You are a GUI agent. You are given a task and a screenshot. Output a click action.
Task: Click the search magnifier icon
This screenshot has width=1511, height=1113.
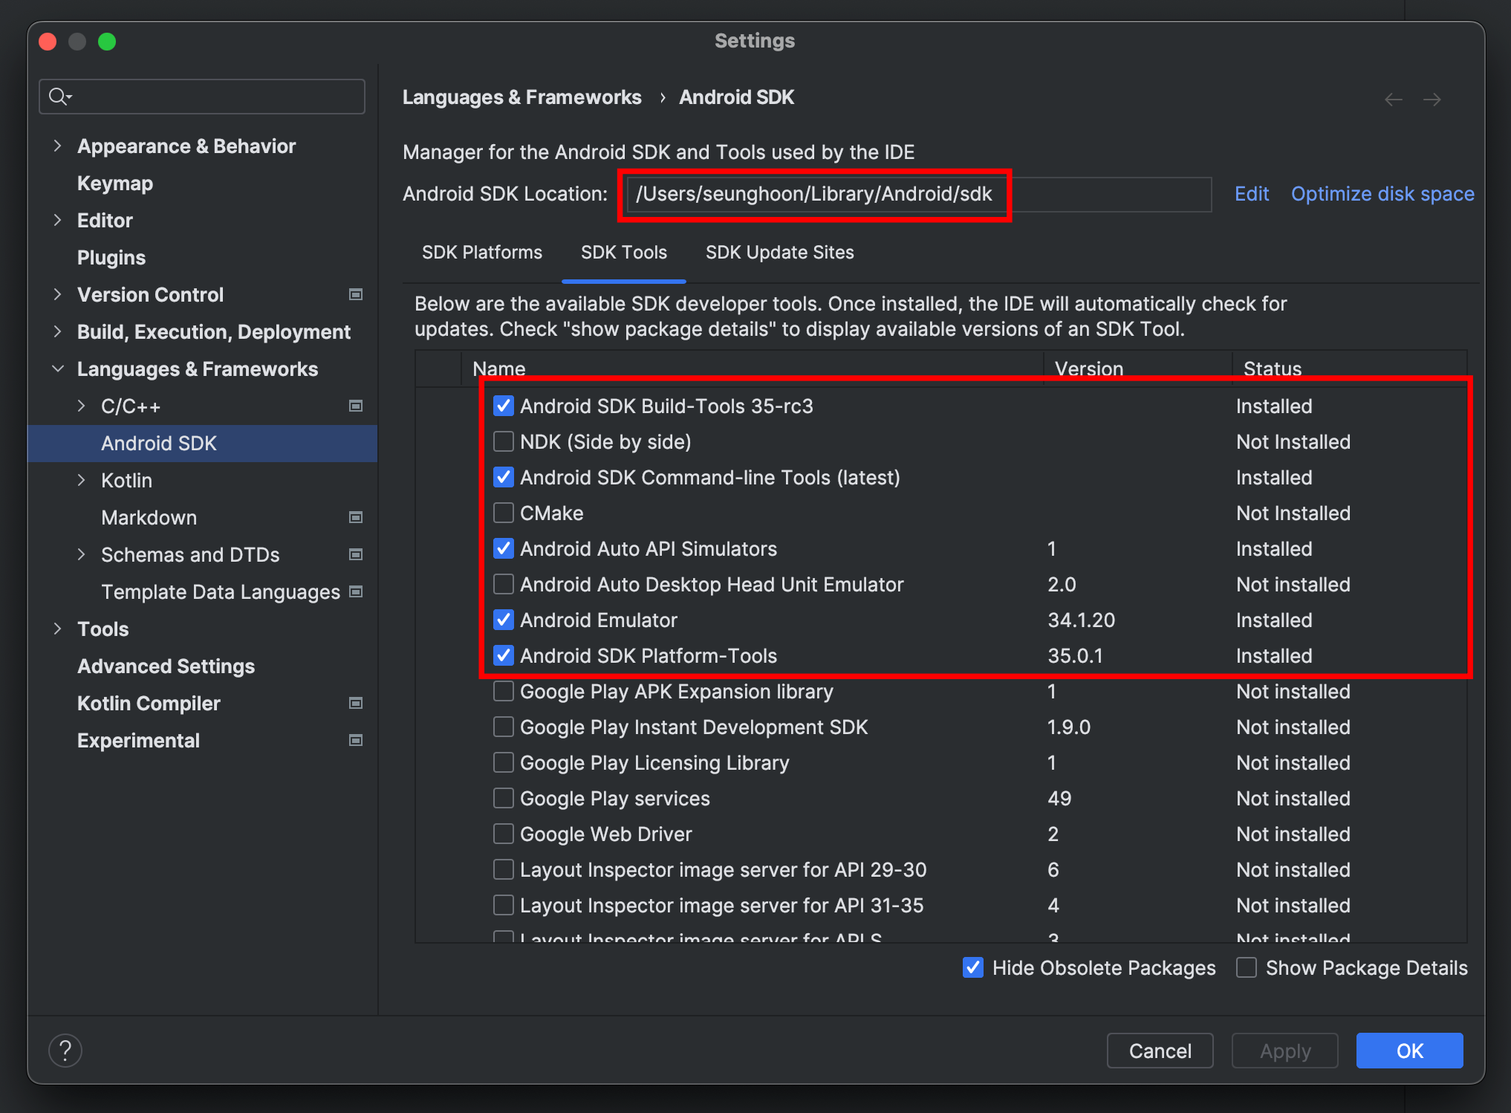59,97
